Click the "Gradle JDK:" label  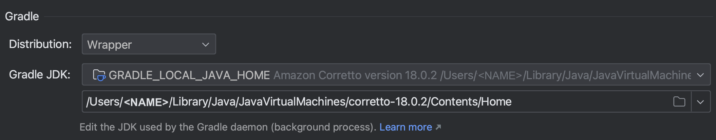click(x=40, y=75)
